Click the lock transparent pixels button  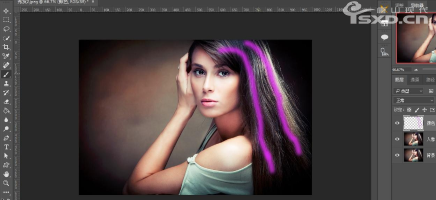tap(409, 109)
